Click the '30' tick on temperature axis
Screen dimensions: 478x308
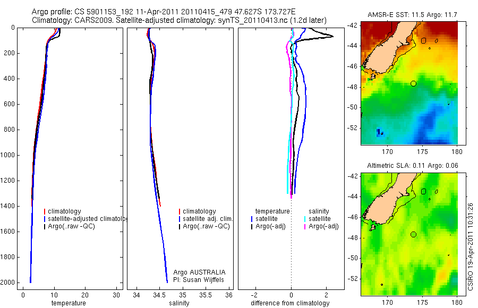point(116,295)
